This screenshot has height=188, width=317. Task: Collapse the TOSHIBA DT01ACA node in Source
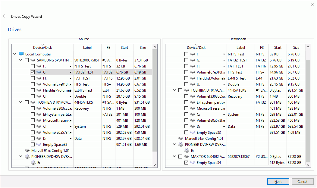pos(20,102)
